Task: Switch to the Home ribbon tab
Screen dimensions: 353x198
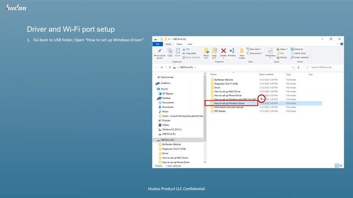Action: (168, 44)
